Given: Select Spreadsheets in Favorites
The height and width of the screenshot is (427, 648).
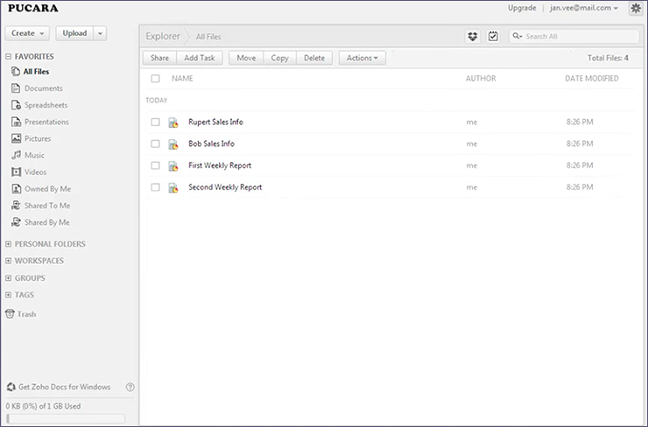Looking at the screenshot, I should pyautogui.click(x=46, y=105).
